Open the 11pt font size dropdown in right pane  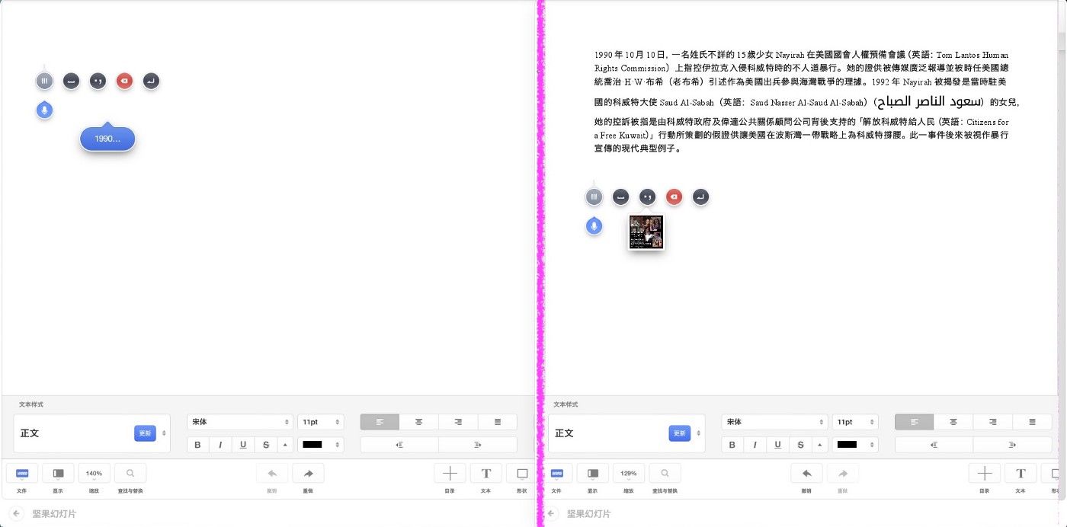click(855, 422)
